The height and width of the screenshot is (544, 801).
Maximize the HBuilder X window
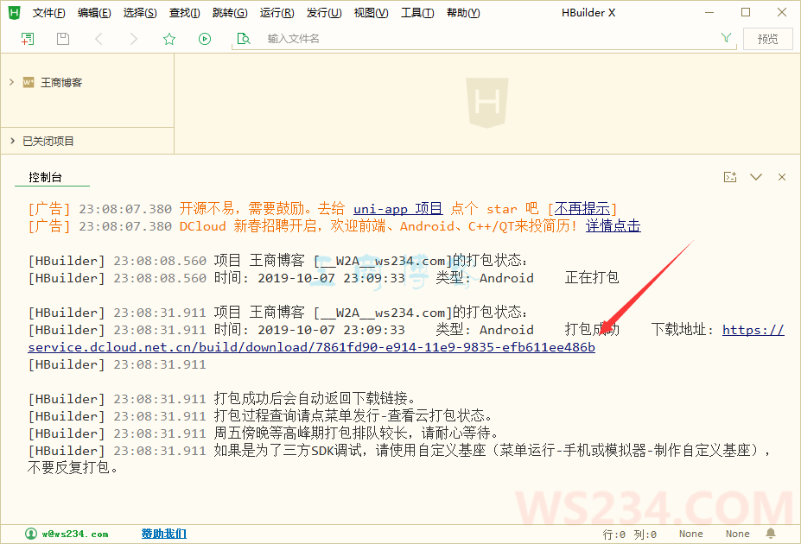(x=746, y=12)
